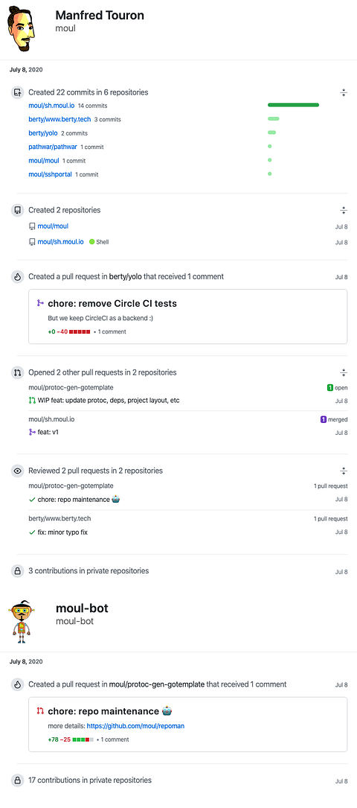Click the commits push icon beside Created 22 commits
The height and width of the screenshot is (808, 357).
[18, 93]
